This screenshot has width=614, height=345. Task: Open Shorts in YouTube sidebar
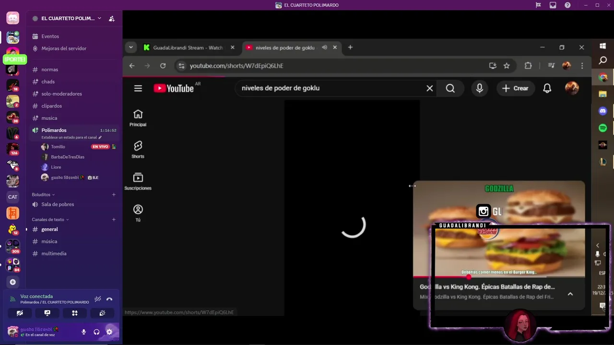138,149
